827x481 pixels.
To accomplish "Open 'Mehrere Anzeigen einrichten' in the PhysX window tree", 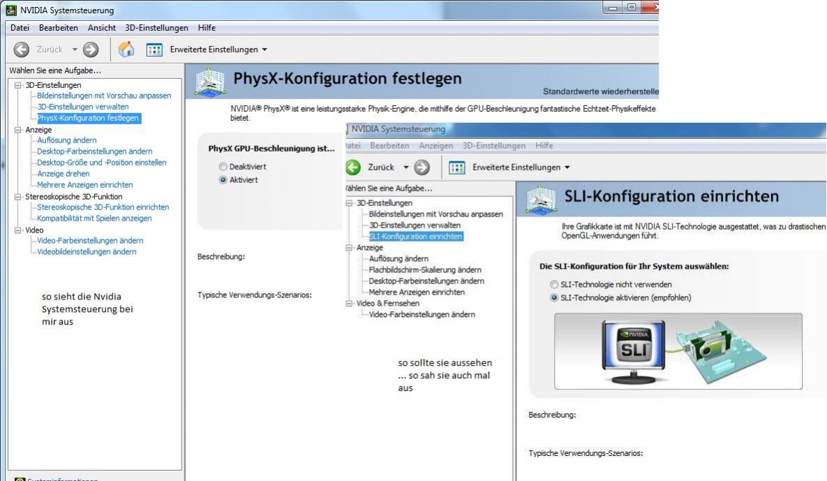I will 85,185.
